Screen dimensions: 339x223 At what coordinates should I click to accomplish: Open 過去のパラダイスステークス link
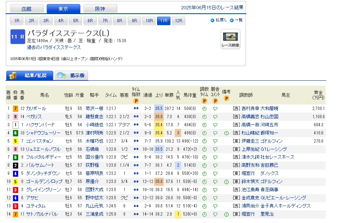53,47
